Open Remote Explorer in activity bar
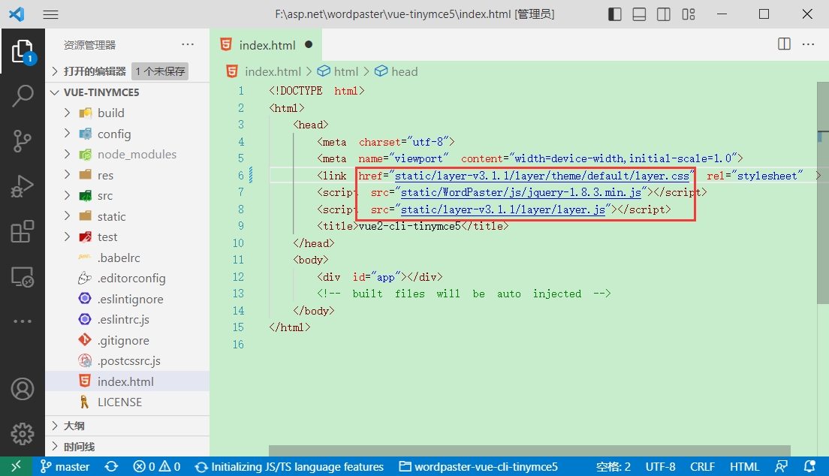This screenshot has width=829, height=476. tap(23, 277)
